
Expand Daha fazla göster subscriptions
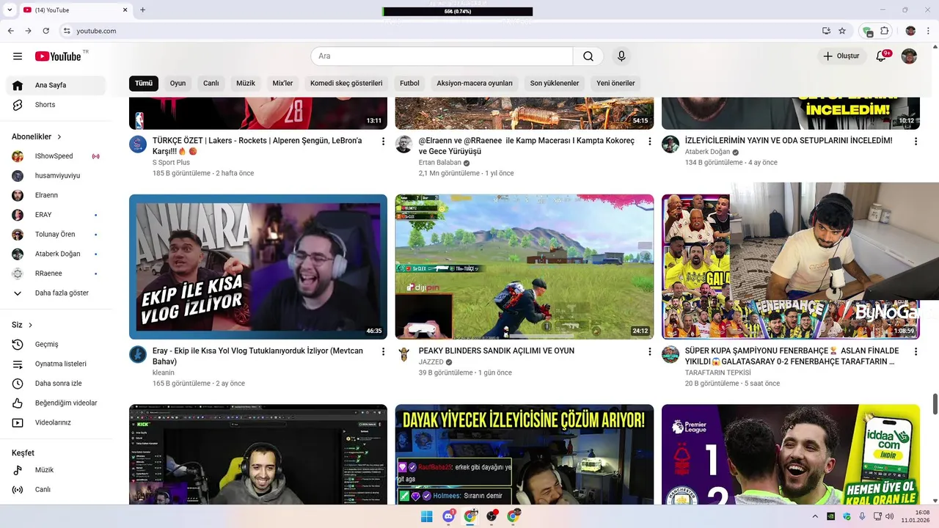coord(56,293)
